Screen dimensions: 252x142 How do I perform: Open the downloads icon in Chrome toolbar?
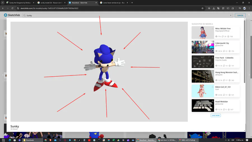214,8
